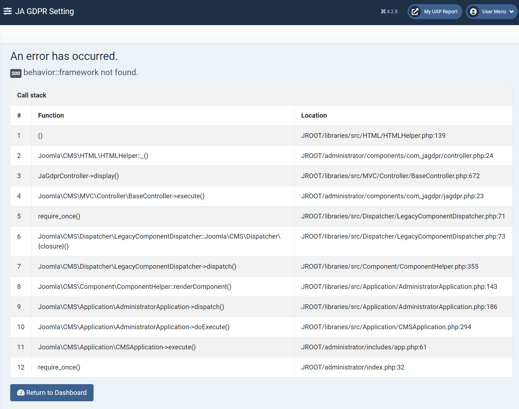The image size is (519, 409).
Task: Click the external link icon in My UAP Report
Action: tap(415, 12)
